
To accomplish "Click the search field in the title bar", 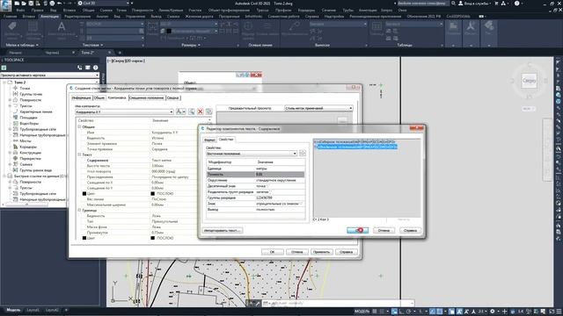I will coord(423,4).
